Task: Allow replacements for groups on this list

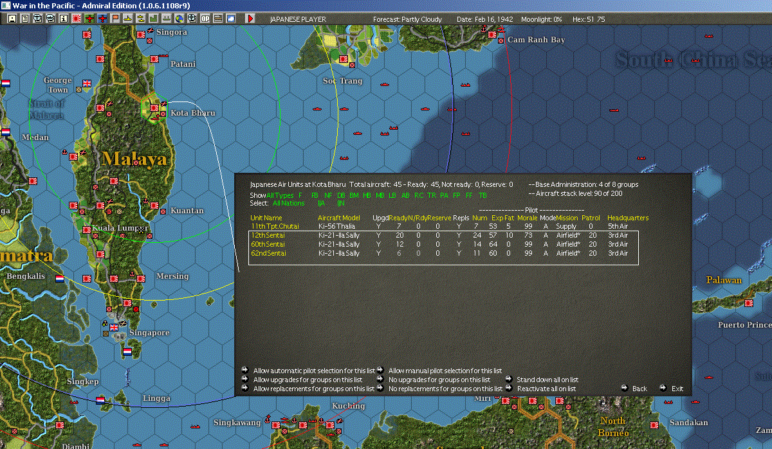Action: coord(314,389)
